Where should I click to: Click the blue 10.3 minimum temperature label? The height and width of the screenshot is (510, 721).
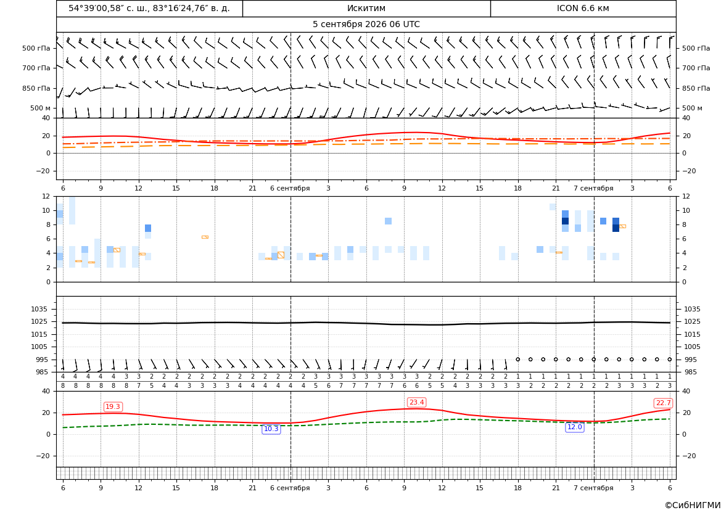click(x=271, y=429)
